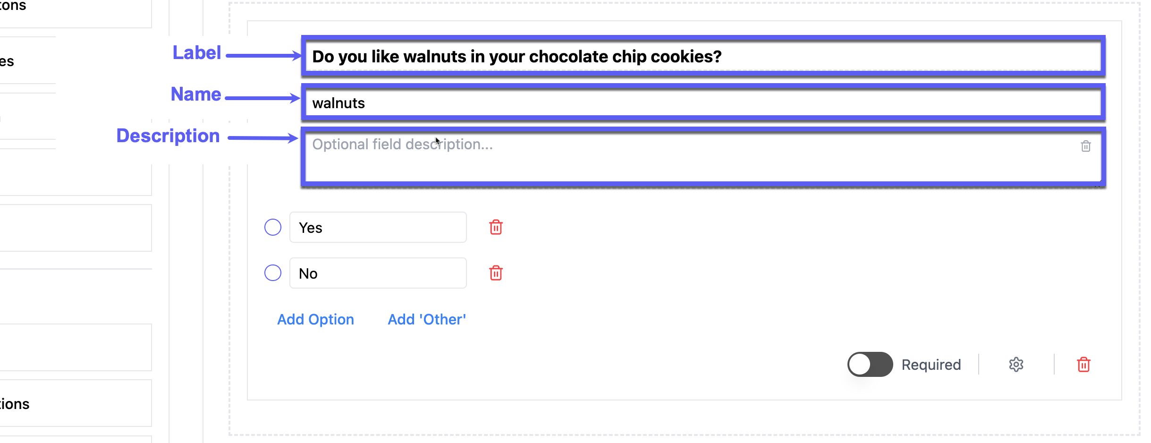
Task: Click the gray trash icon inside description box
Action: point(1085,146)
